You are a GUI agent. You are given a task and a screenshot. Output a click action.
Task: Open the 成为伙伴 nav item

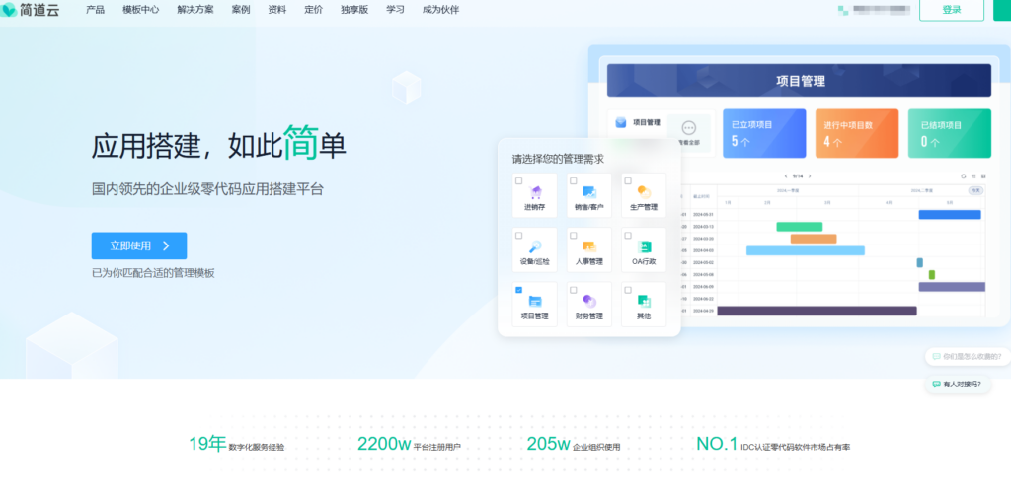pos(441,10)
